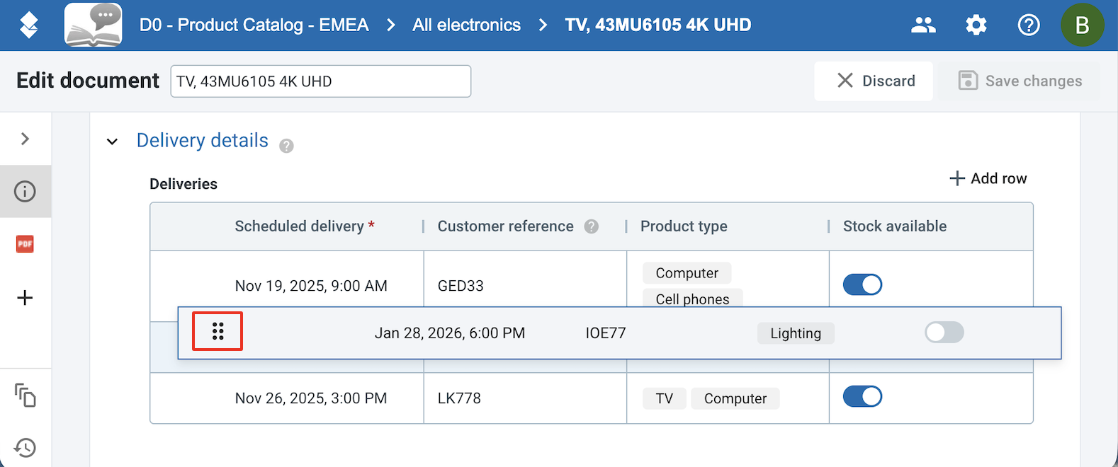1118x467 pixels.
Task: Click the product catalog book thumbnail
Action: (93, 25)
